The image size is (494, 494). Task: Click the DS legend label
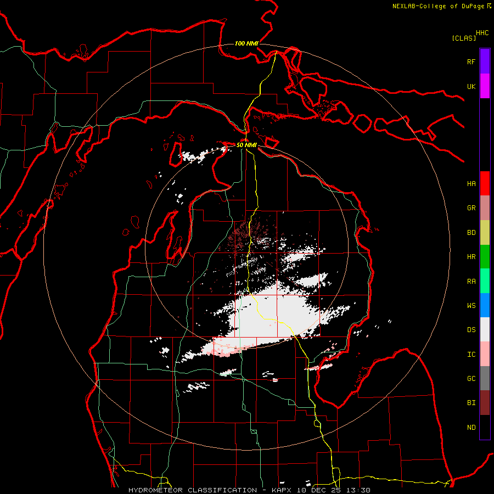(x=471, y=330)
